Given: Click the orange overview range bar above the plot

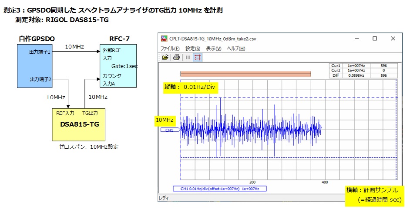Looking at the screenshot, I should [246, 74].
